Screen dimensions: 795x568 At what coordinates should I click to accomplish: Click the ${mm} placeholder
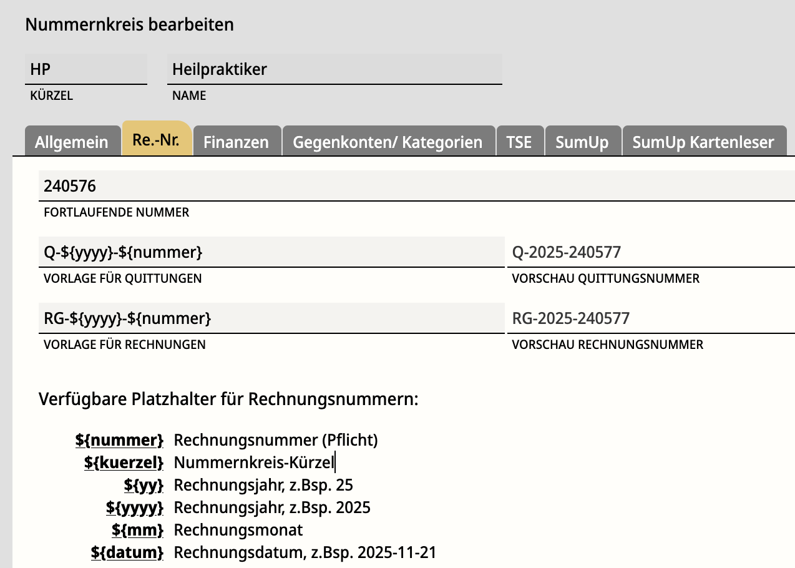[x=137, y=530]
